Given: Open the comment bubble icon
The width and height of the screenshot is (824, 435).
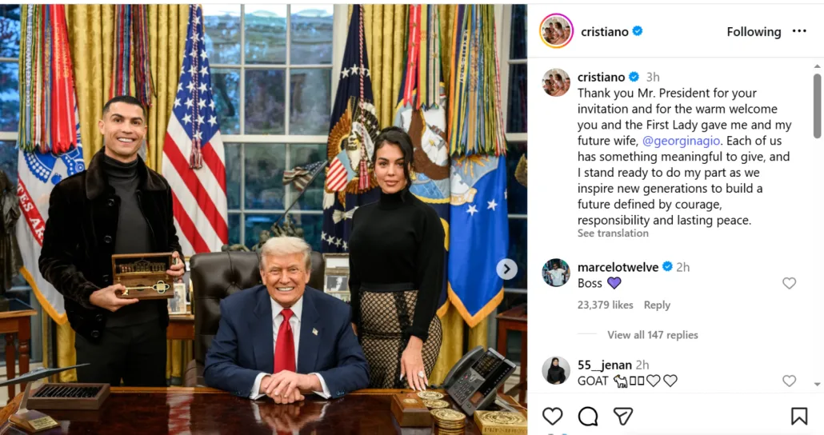Looking at the screenshot, I should pyautogui.click(x=588, y=416).
